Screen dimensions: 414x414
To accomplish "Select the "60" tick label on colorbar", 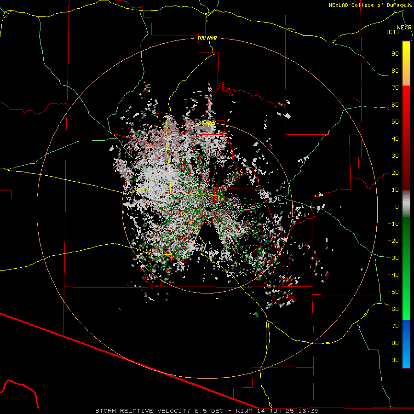I will 395,105.
